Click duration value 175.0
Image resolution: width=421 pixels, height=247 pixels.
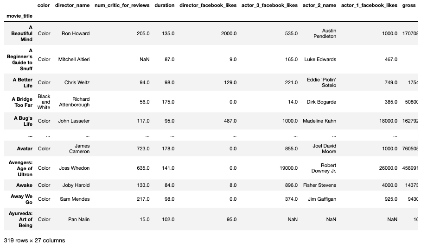coord(168,102)
